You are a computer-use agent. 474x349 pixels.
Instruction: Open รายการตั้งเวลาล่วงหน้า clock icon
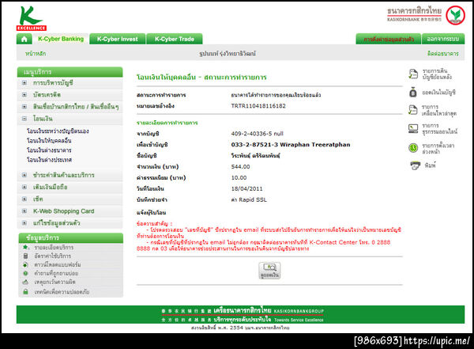point(413,148)
